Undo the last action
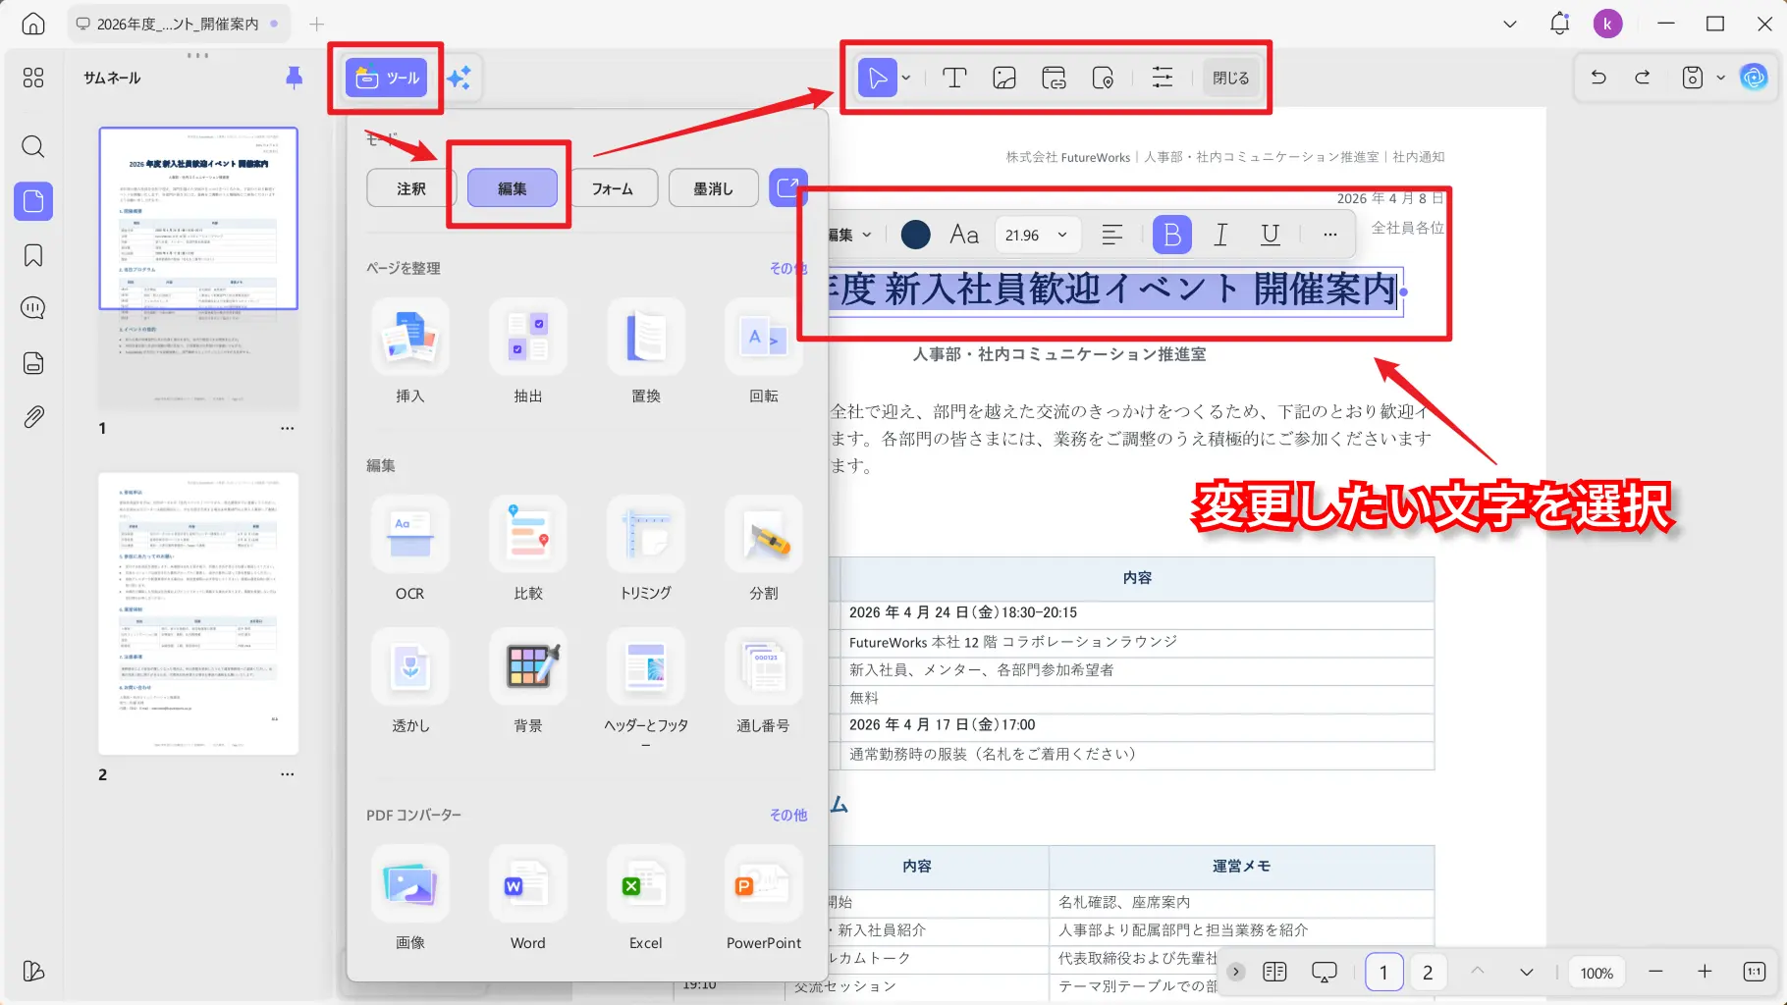Viewport: 1787px width, 1005px height. pos(1598,78)
